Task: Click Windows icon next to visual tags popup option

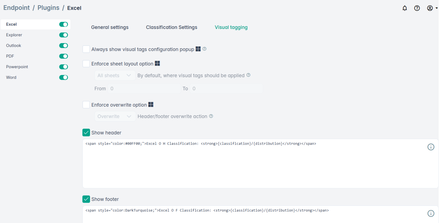Action: pos(198,49)
